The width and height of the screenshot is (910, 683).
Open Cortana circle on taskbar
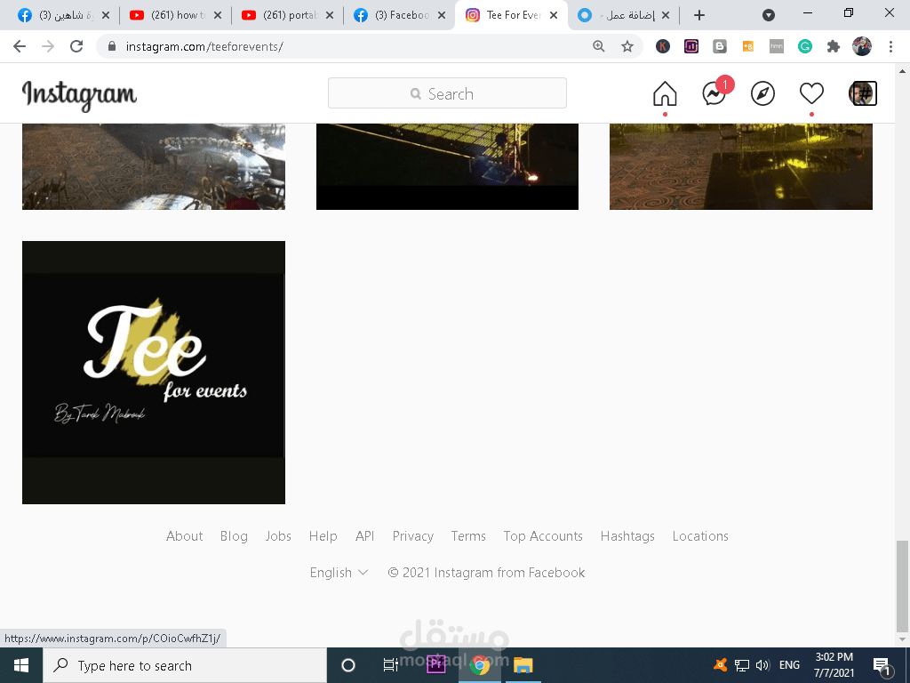point(348,665)
